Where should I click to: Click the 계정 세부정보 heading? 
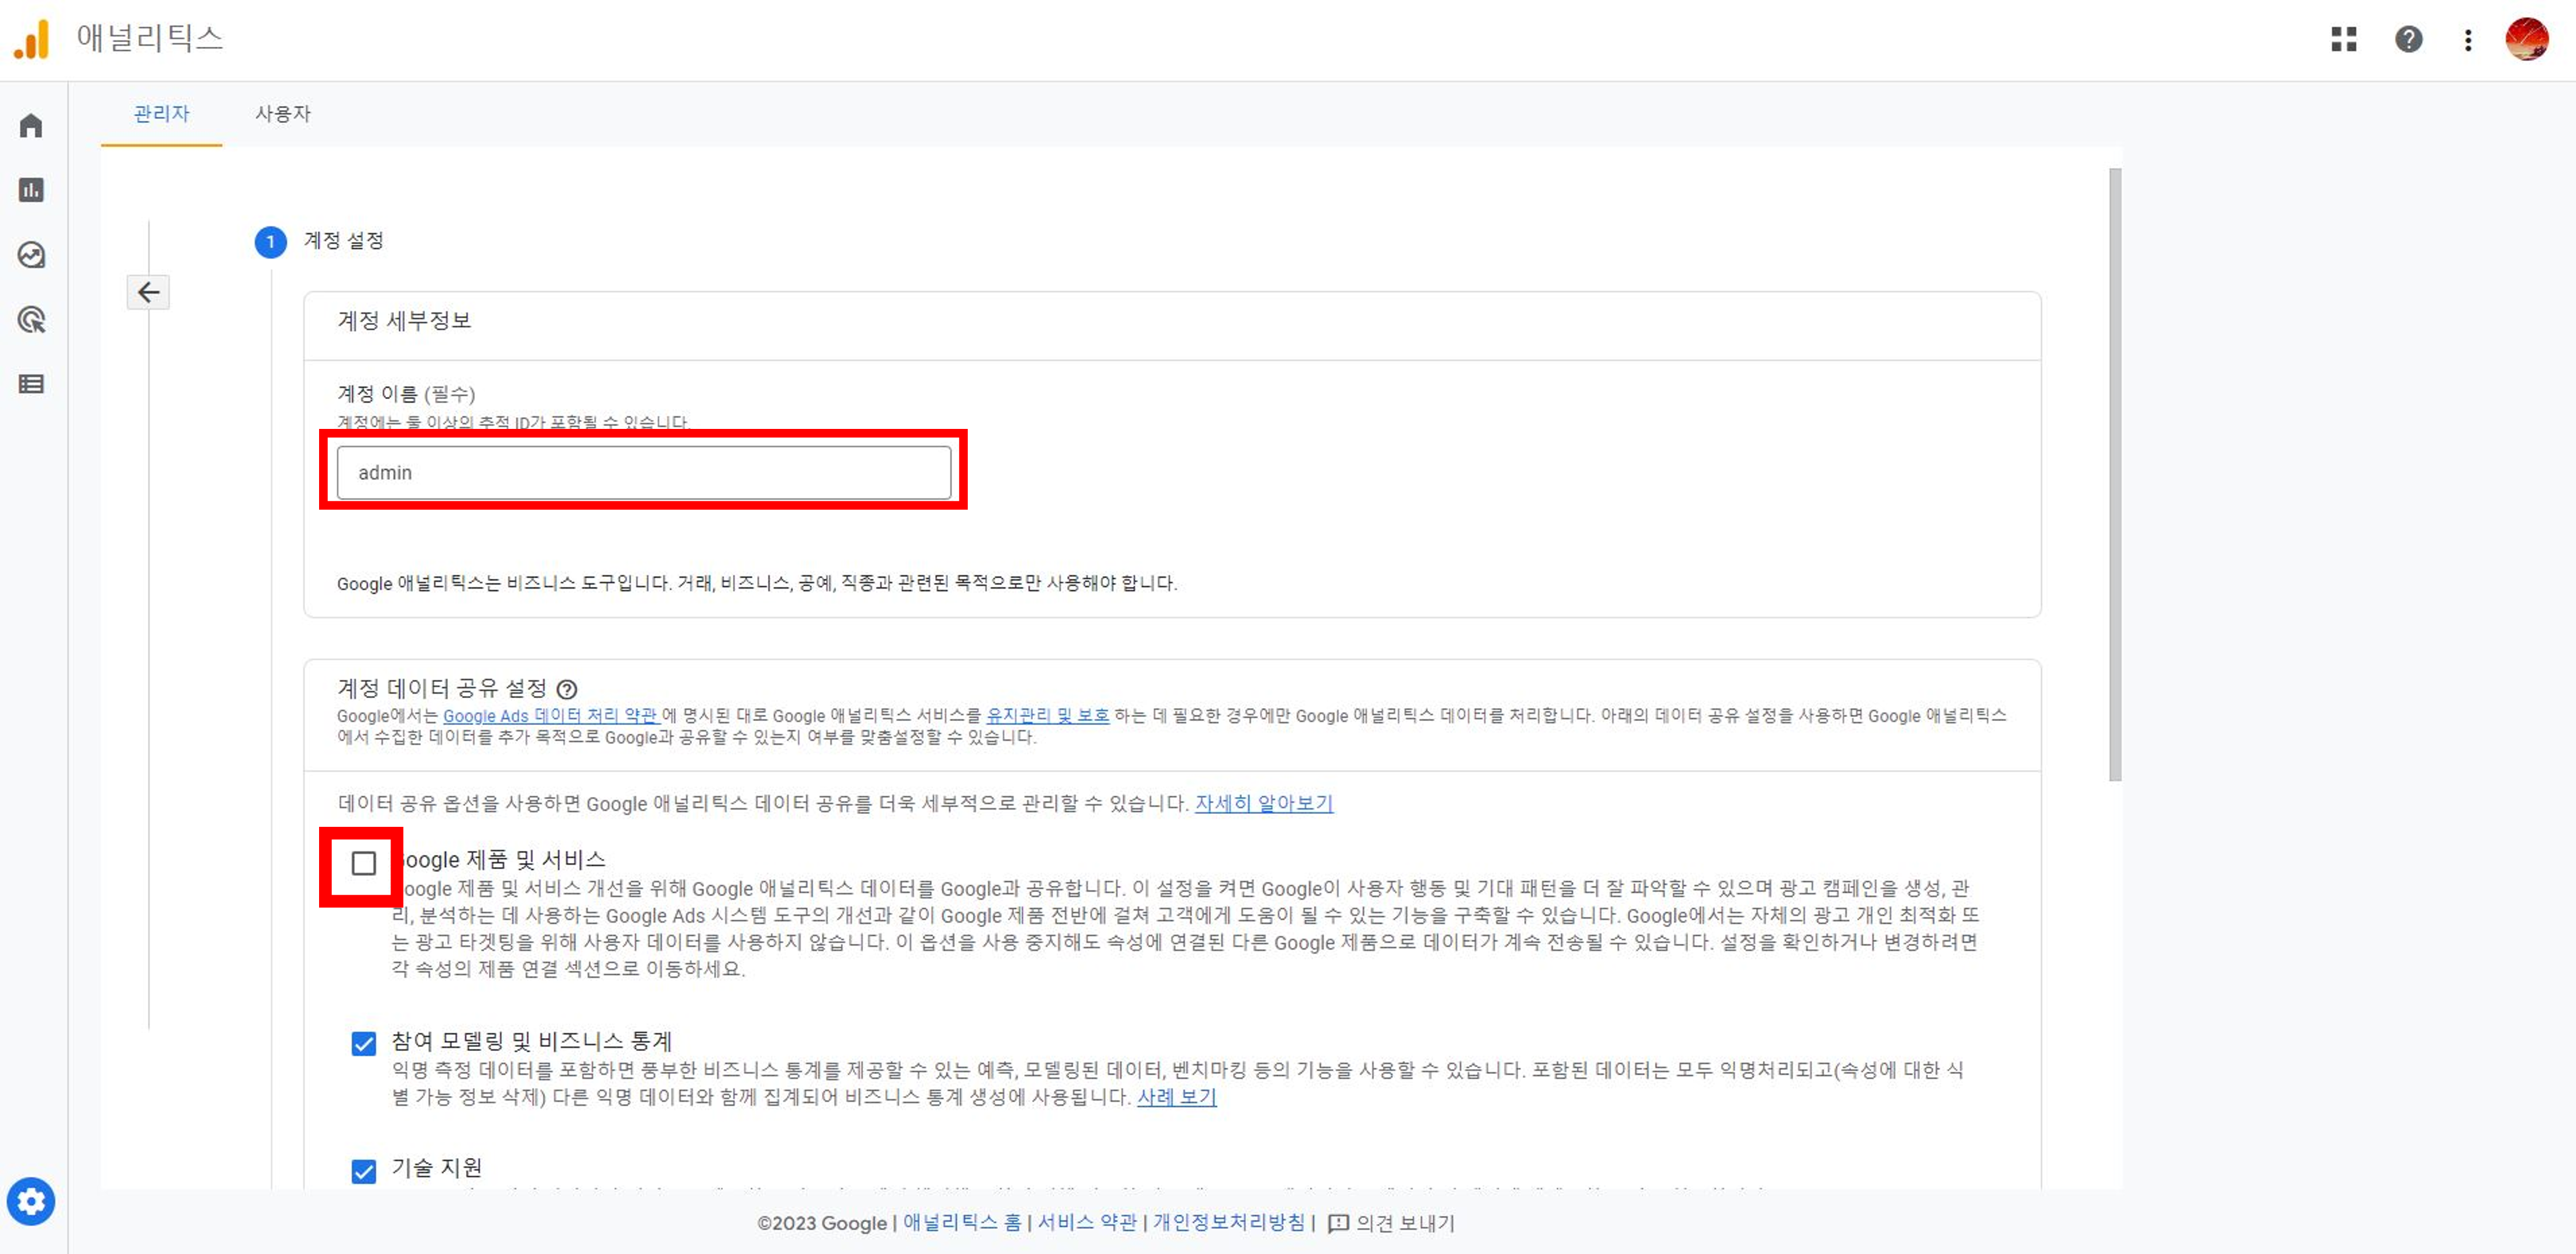(404, 321)
